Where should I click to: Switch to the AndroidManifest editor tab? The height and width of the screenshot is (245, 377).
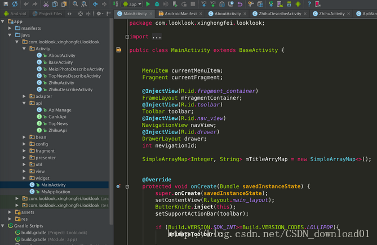pyautogui.click(x=180, y=14)
